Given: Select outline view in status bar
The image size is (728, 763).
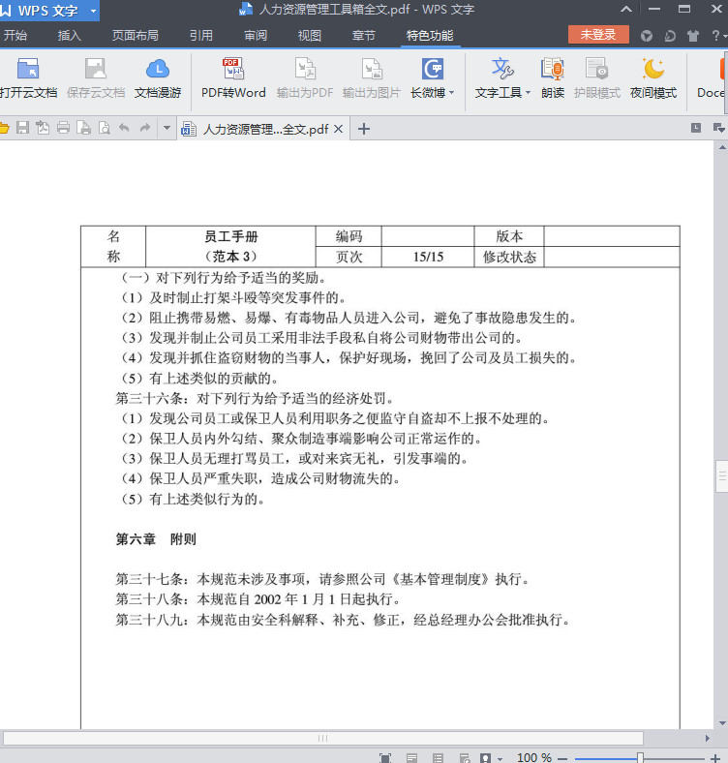Looking at the screenshot, I should (x=438, y=757).
